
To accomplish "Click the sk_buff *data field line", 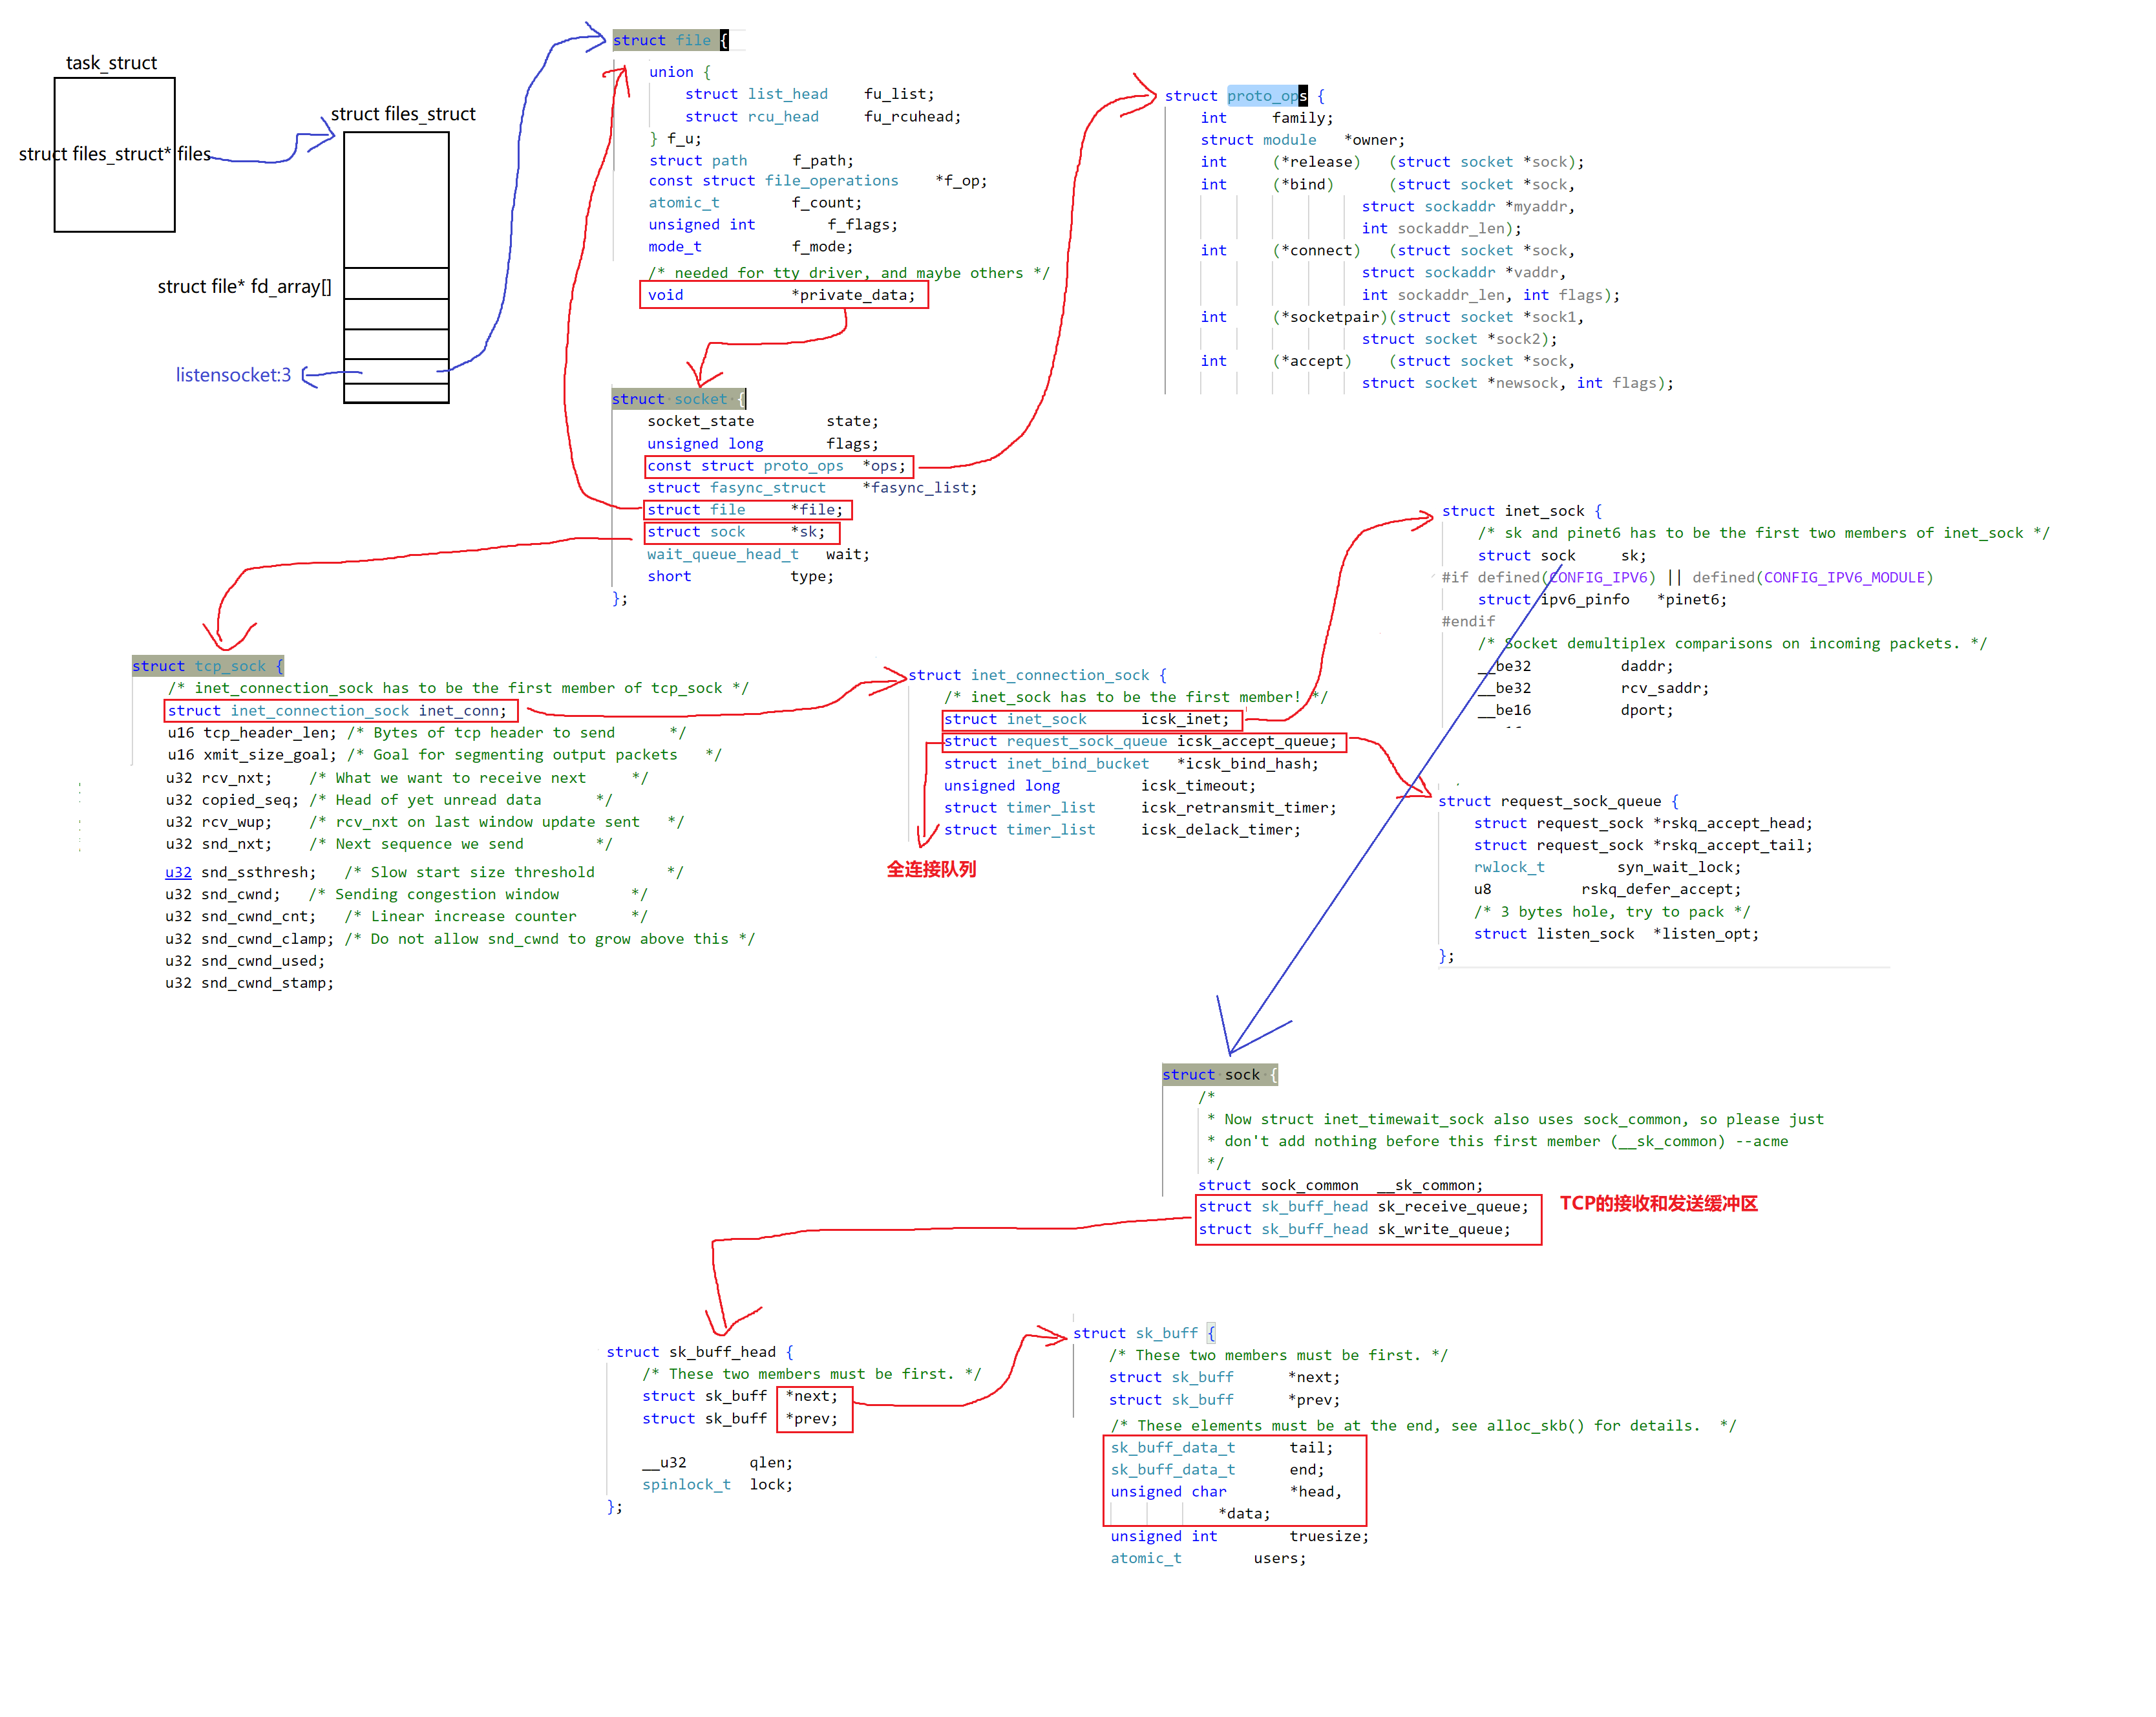I will point(1244,1514).
